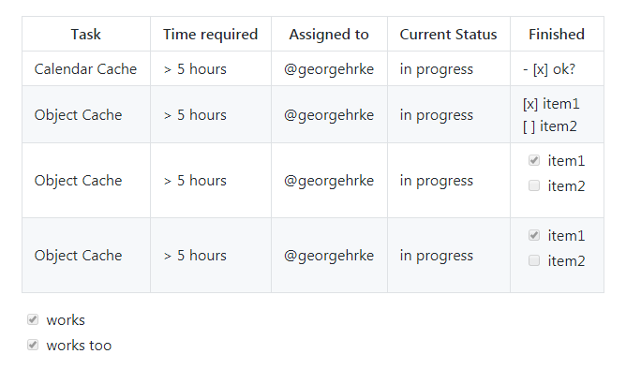Select 'in progress' status in Calendar Cache row
641x369 pixels.
pos(436,69)
